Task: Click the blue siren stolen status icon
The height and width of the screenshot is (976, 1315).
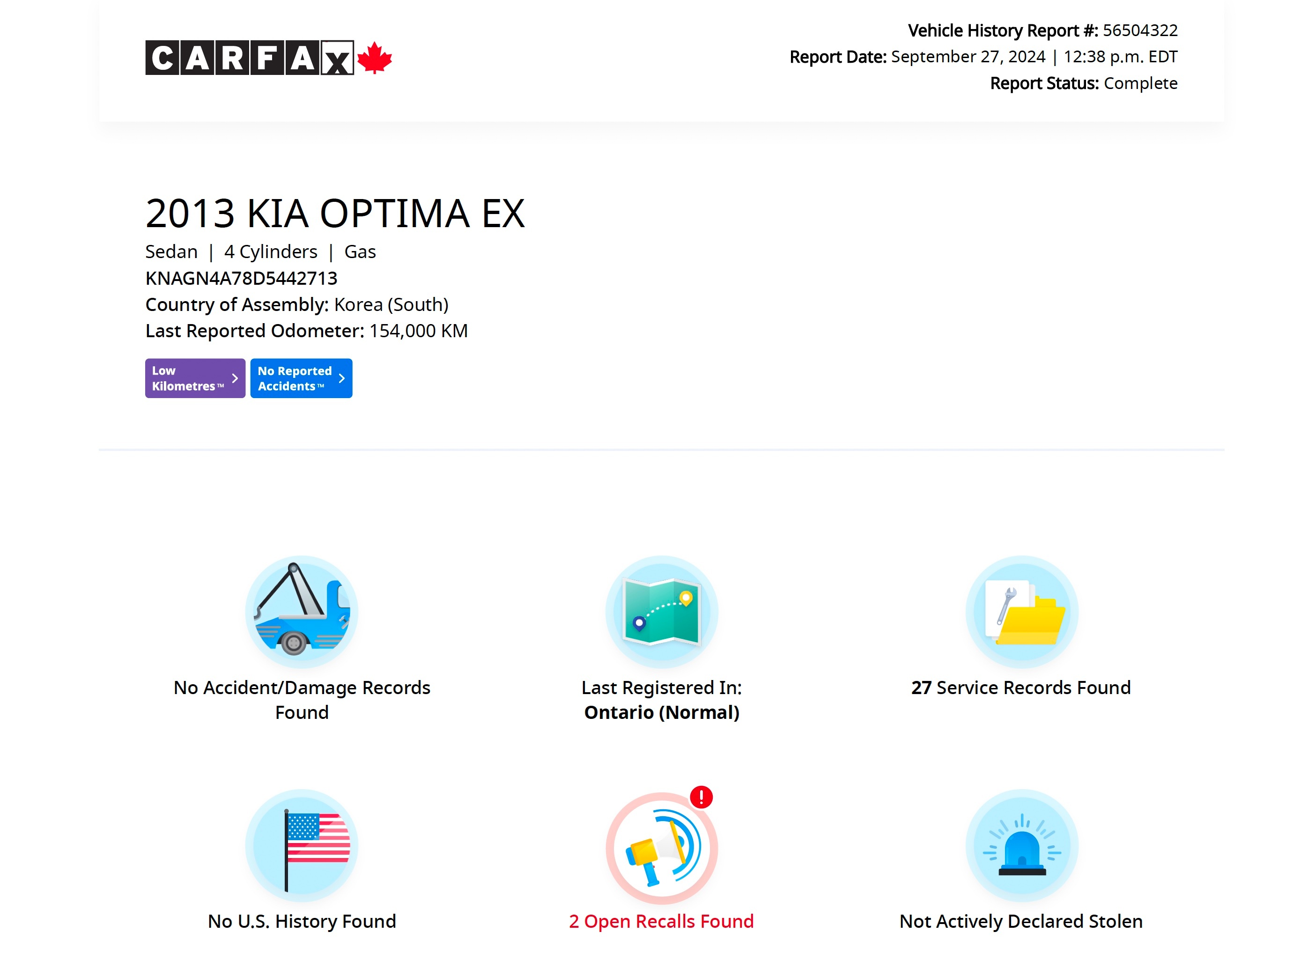Action: (x=1021, y=845)
